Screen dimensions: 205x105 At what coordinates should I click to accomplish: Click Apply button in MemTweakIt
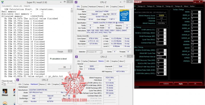point(181,84)
